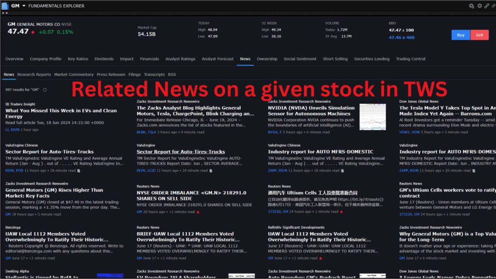Switch to the Analyst Ratings tab
Image resolution: width=496 pixels, height=279 pixels.
point(180,59)
